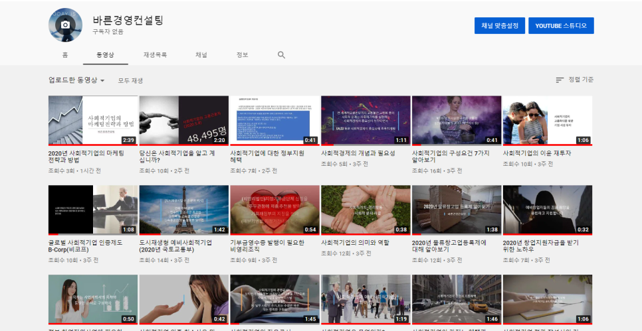Screen dimensions: 642x331
Task: Click watch progress bar under 사회적경제의 개념과 필요성 thumbnail
Action: click(366, 145)
